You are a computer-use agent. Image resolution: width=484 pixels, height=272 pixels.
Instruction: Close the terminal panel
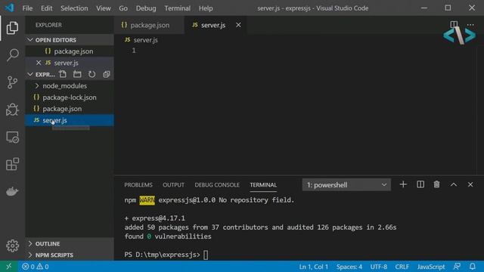(470, 184)
